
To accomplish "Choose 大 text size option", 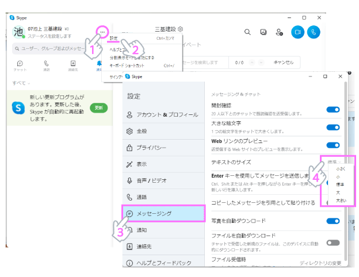I will (338, 193).
